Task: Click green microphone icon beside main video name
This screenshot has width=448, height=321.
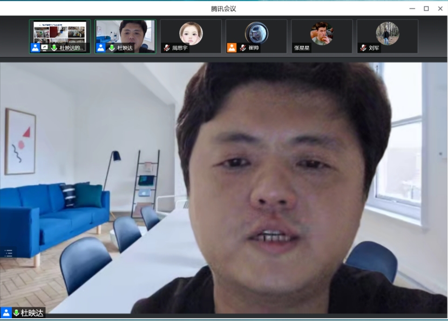Action: tap(16, 312)
